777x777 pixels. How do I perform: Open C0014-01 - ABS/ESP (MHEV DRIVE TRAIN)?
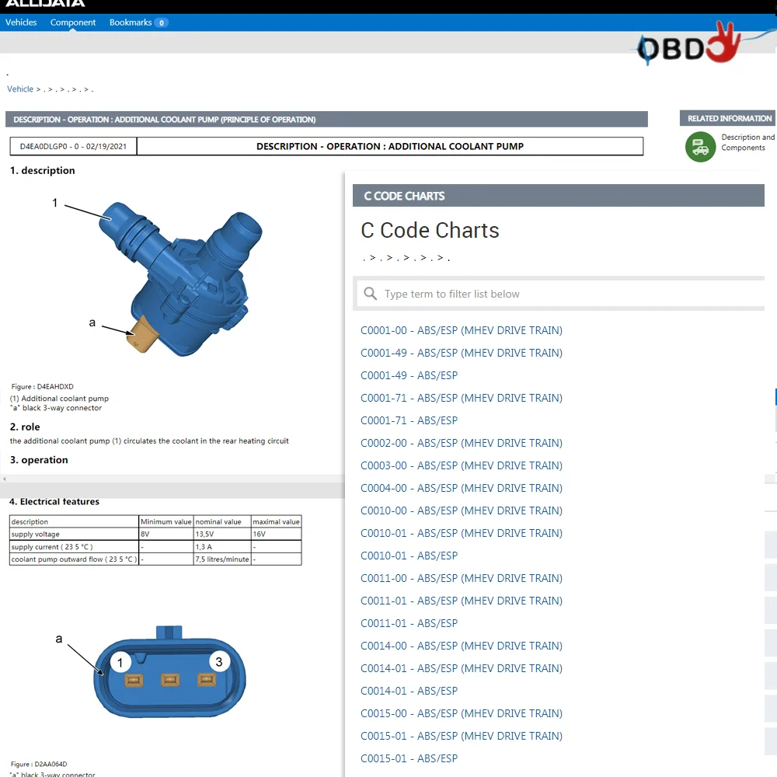click(462, 668)
